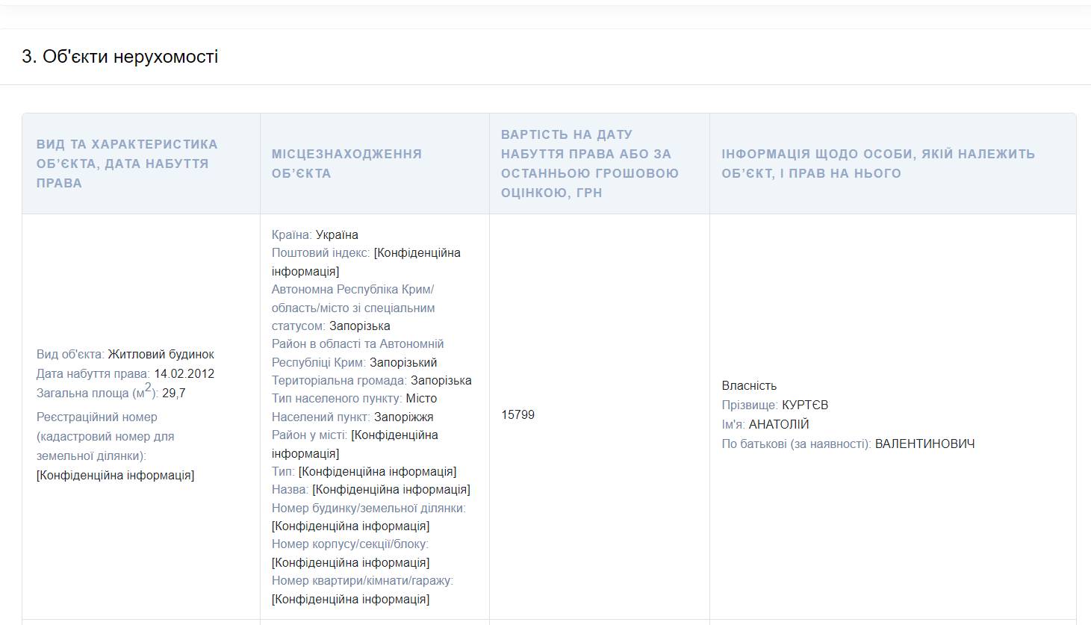This screenshot has width=1091, height=625.
Task: Click the settlement name 'Запоріжжя'
Action: click(403, 417)
